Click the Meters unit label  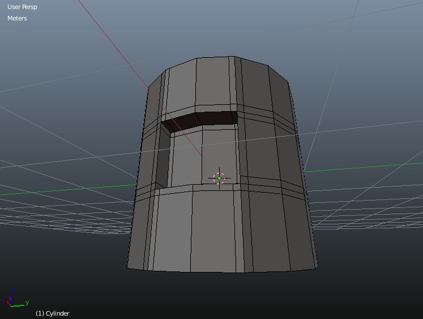click(17, 18)
